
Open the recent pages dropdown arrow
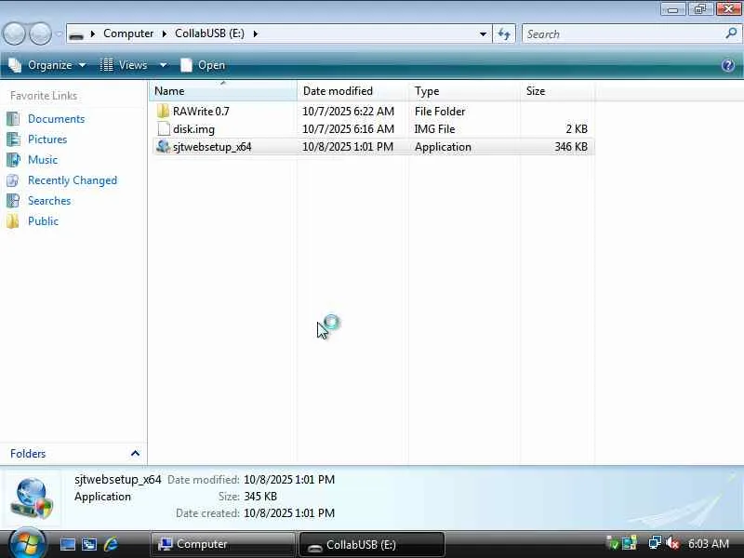pyautogui.click(x=59, y=34)
